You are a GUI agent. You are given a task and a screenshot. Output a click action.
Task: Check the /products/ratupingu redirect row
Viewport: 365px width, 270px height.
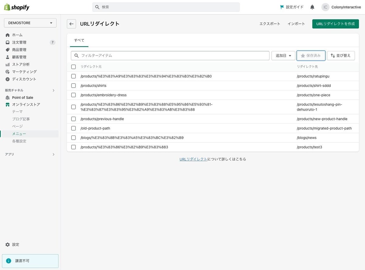coord(73,76)
